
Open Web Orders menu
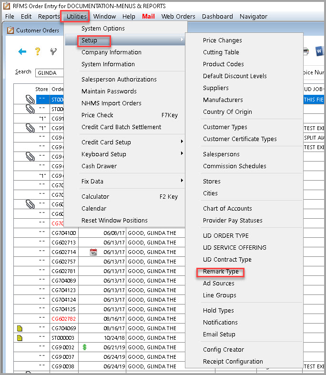pyautogui.click(x=178, y=16)
